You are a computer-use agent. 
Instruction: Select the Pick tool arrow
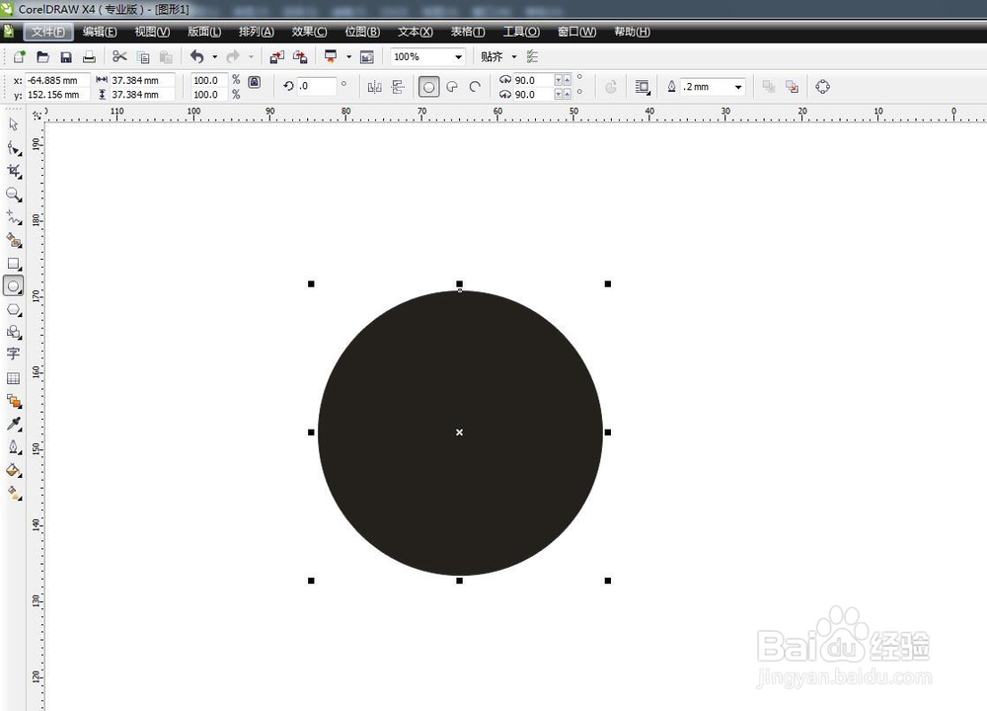coord(14,124)
